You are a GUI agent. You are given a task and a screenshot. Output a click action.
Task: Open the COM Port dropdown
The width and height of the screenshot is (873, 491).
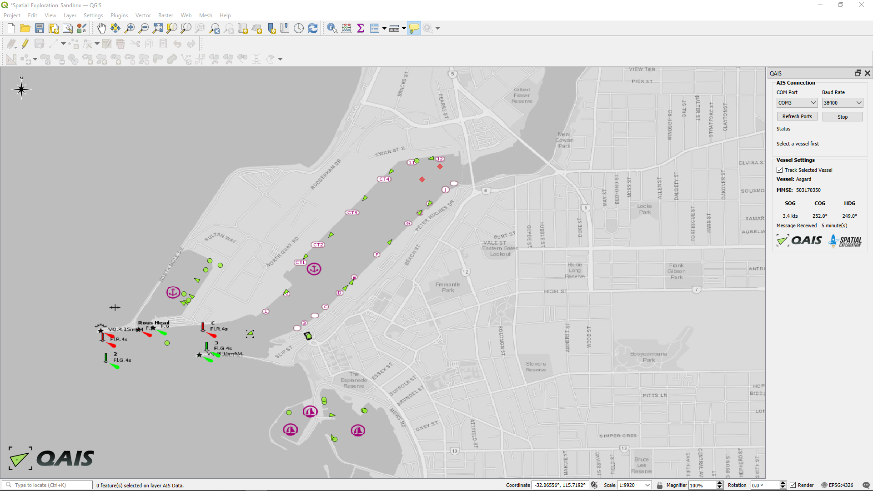pos(797,103)
